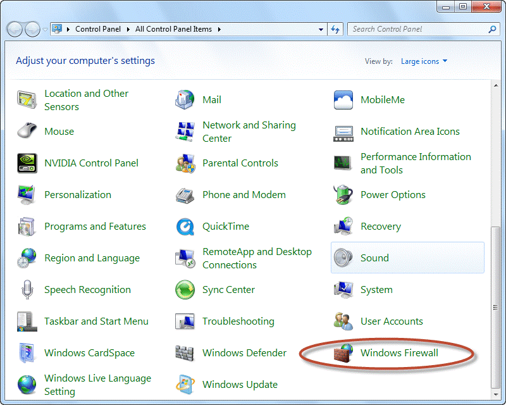Open the User Accounts link
The height and width of the screenshot is (405, 506).
[392, 321]
